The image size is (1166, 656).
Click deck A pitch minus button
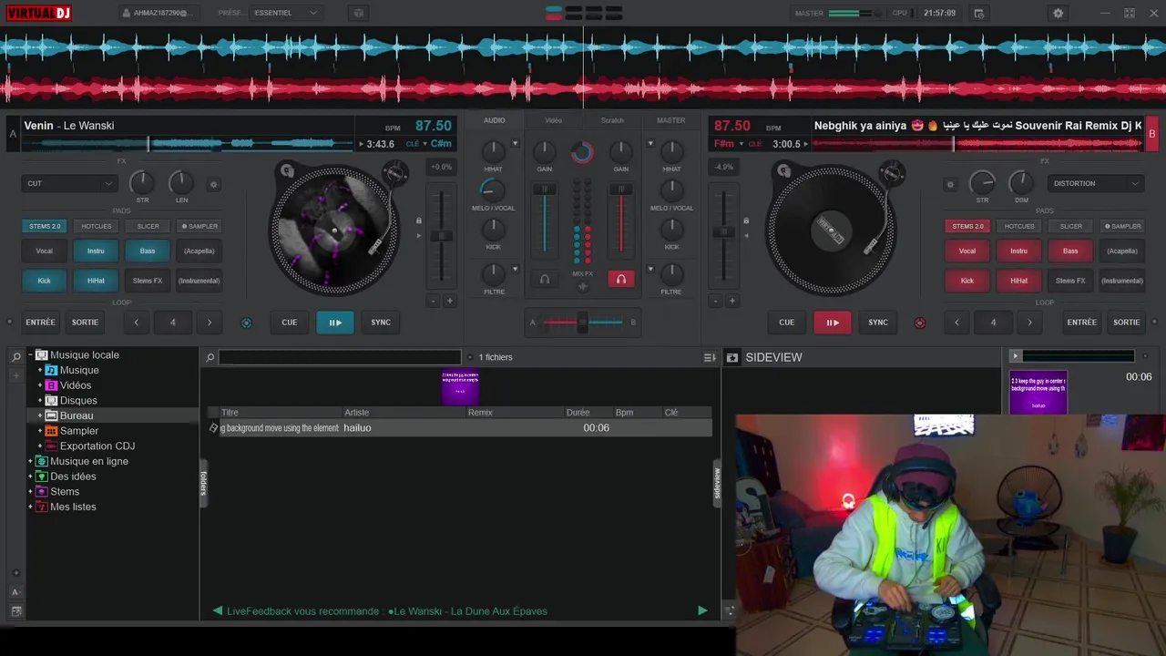[433, 301]
